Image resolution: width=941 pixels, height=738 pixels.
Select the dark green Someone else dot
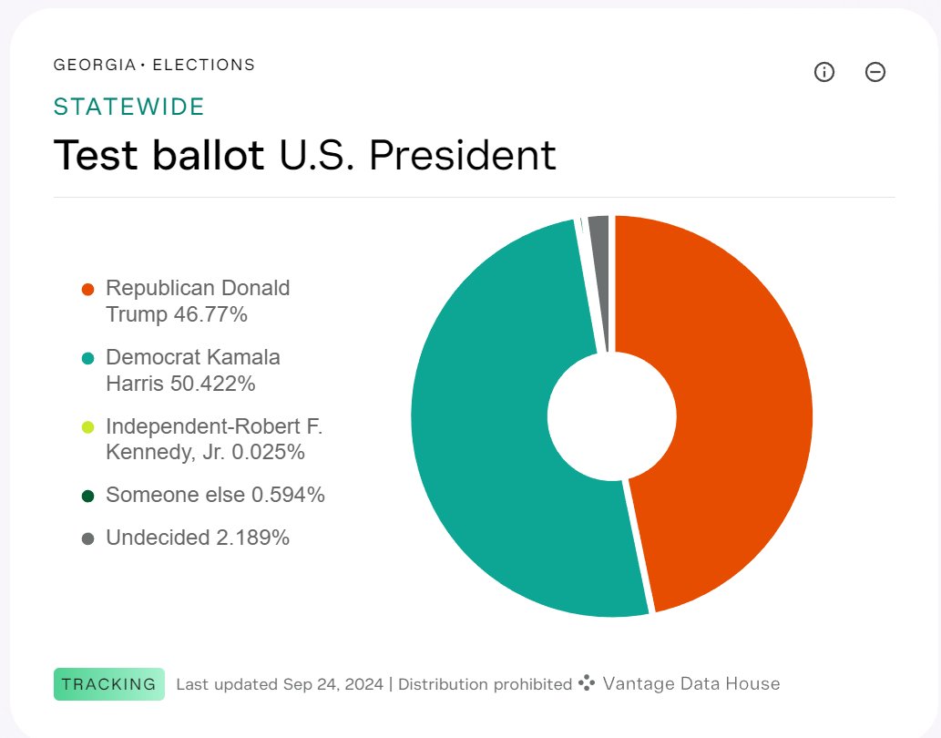pos(87,496)
